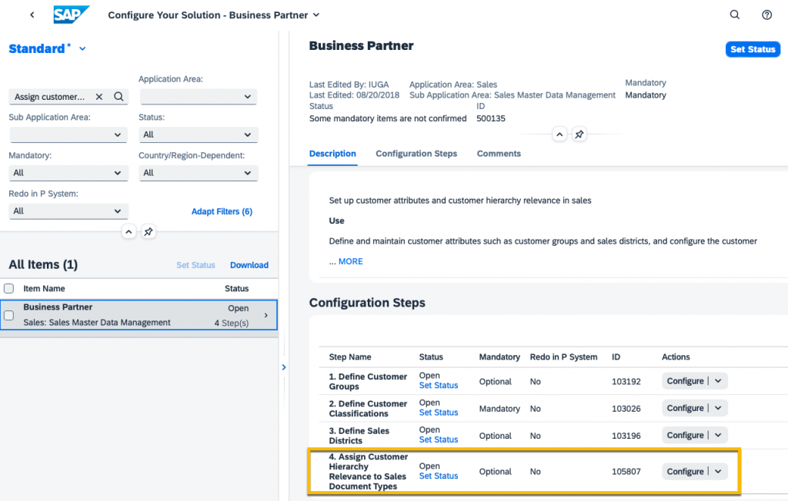
Task: Click the back navigation arrow
Action: [x=32, y=15]
